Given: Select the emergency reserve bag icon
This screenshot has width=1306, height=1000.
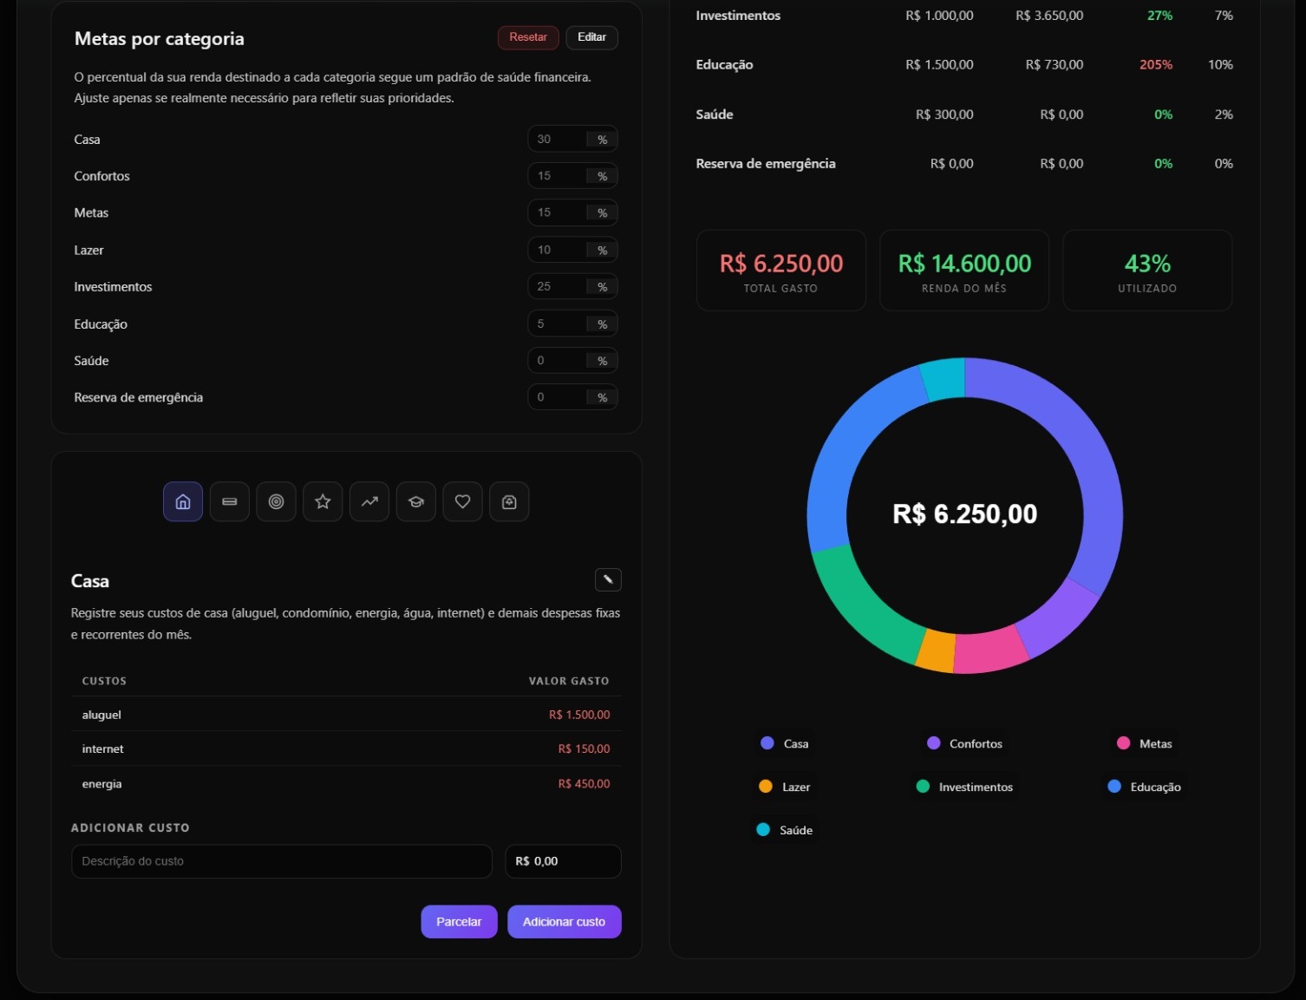Looking at the screenshot, I should 509,502.
